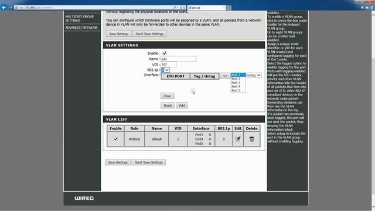Click the trash delete icon for default VLAN
The image size is (375, 211).
point(251,139)
